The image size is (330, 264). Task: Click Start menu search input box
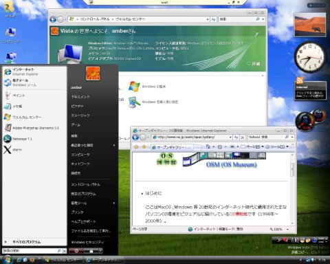(32, 251)
